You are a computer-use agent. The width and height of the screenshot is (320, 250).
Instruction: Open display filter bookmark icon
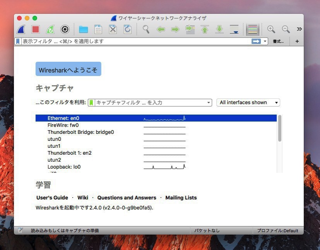(x=18, y=42)
